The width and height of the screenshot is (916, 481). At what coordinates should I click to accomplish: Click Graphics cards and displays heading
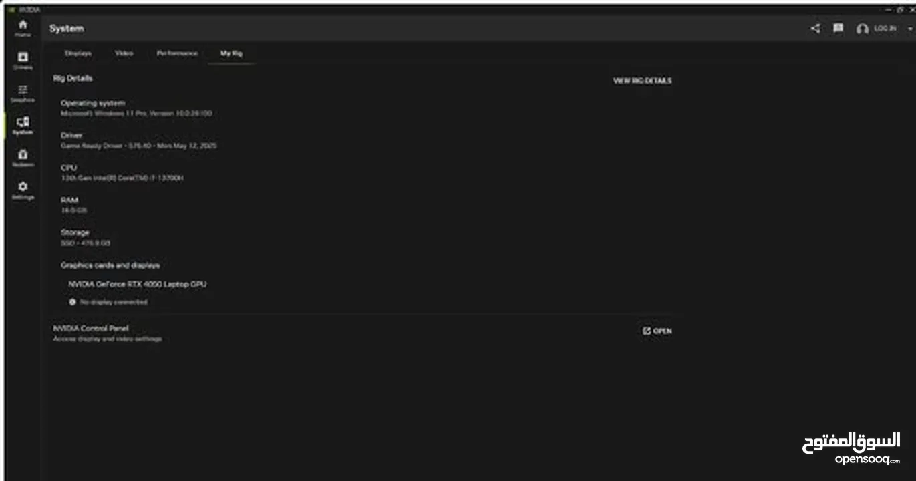click(110, 265)
